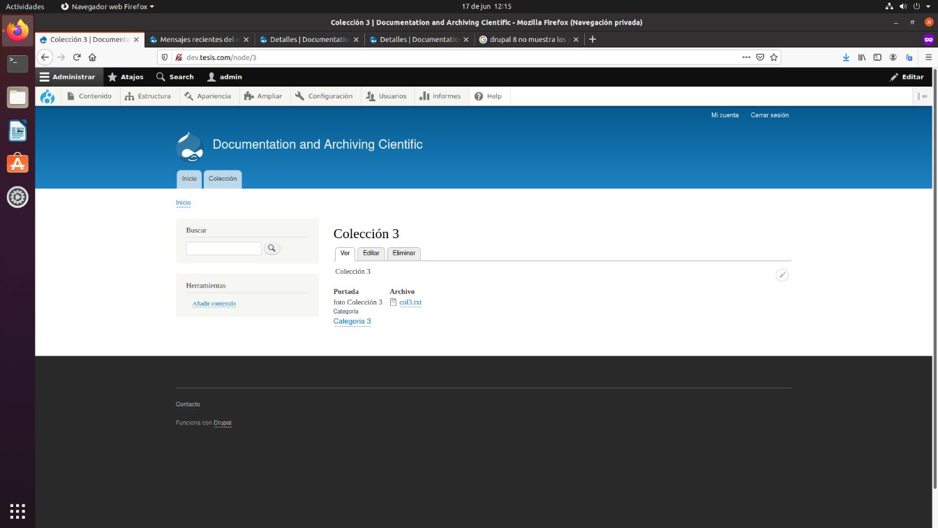
Task: Open the admin Search toolbar item
Action: [x=174, y=77]
